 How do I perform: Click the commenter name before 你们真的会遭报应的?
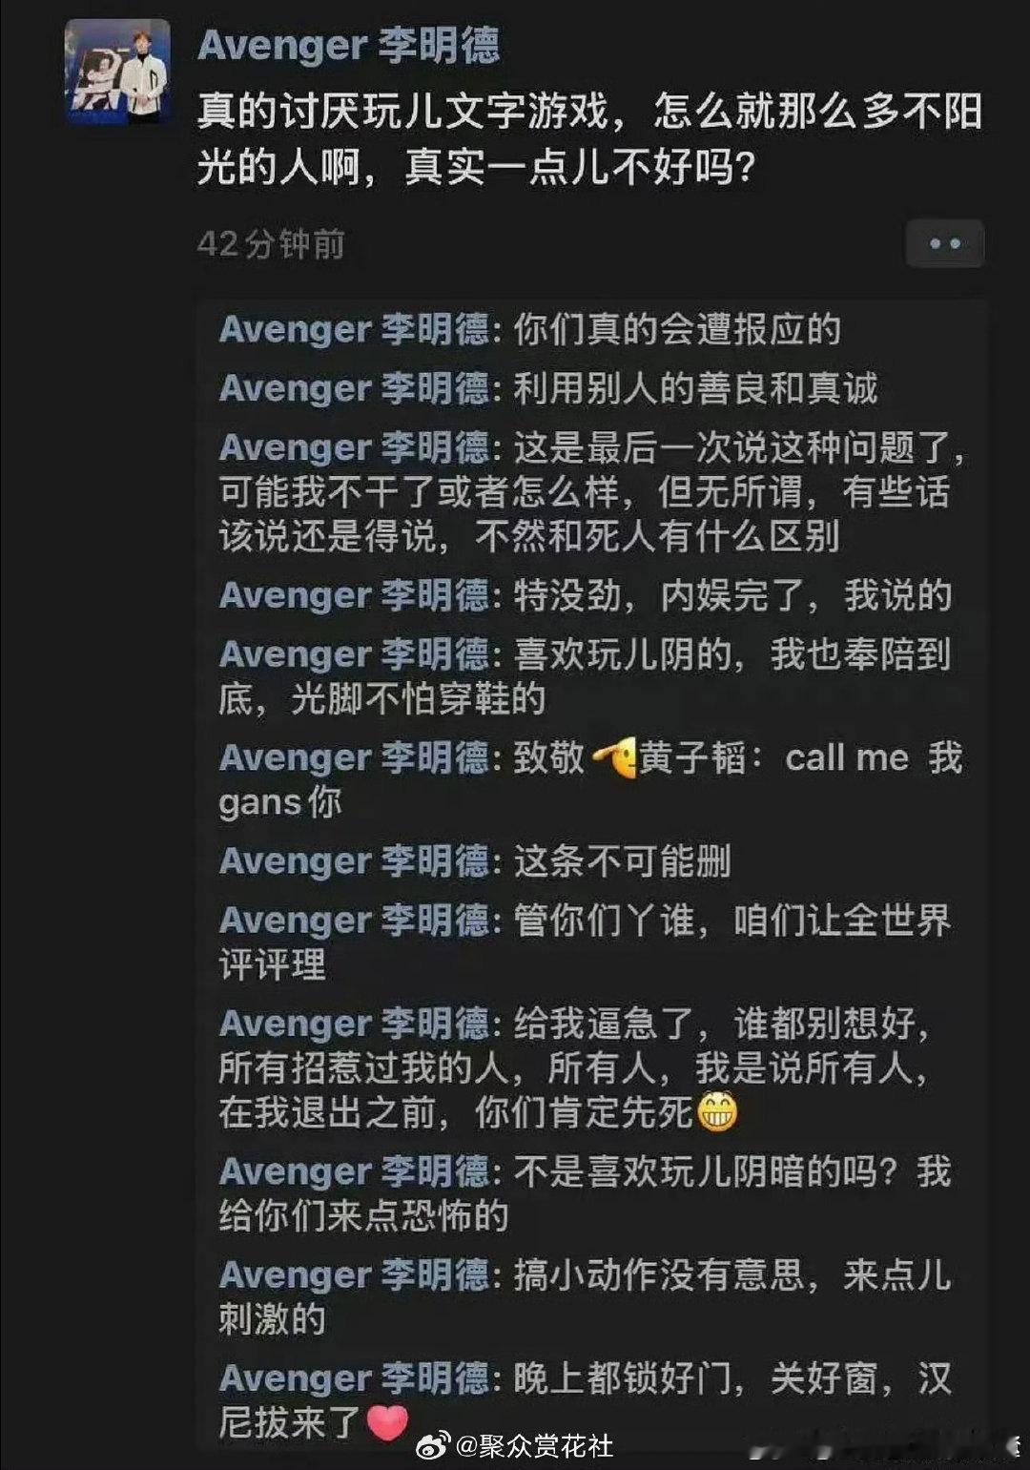coord(354,329)
